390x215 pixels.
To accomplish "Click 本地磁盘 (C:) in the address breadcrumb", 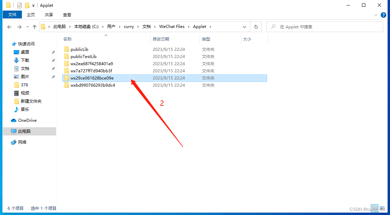I will click(x=86, y=27).
